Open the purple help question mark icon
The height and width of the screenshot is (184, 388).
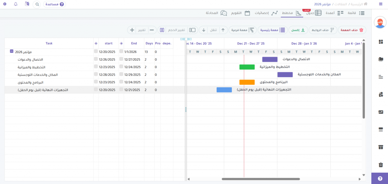[x=380, y=178]
